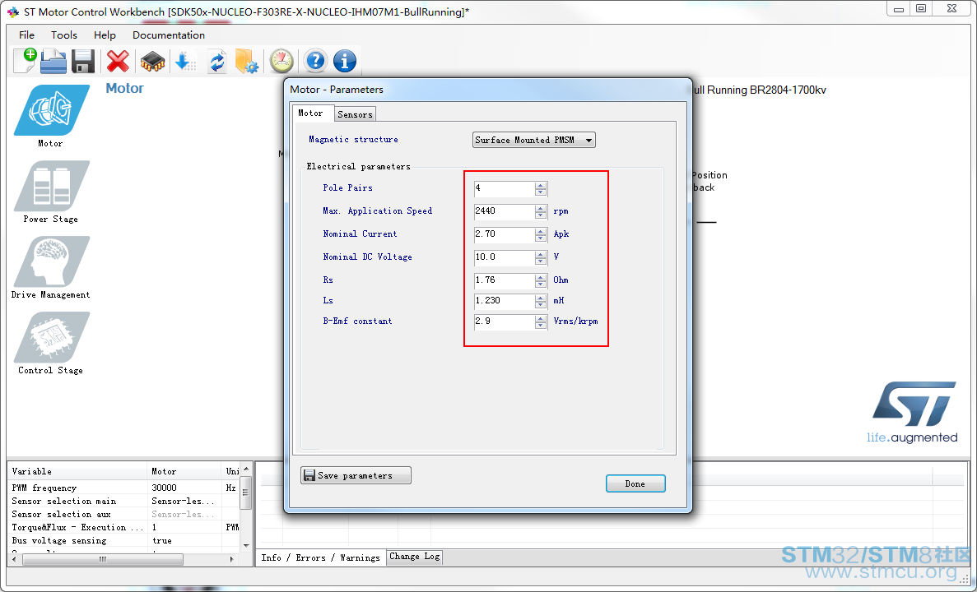Open the gauge monitor toolbar icon
The height and width of the screenshot is (592, 977).
pos(281,61)
